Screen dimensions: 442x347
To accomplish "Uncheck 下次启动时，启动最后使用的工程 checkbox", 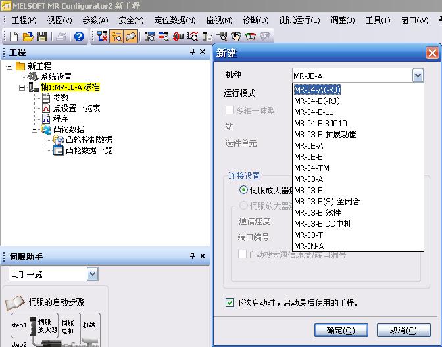I will [x=230, y=303].
